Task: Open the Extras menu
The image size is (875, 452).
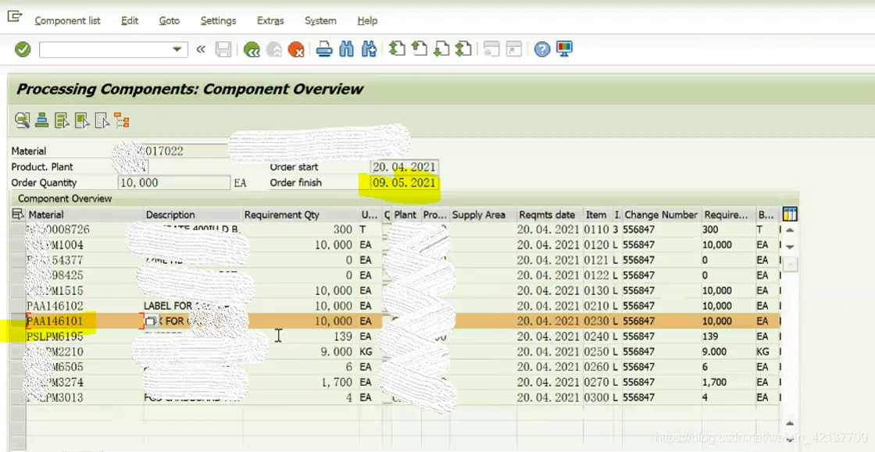Action: 270,20
